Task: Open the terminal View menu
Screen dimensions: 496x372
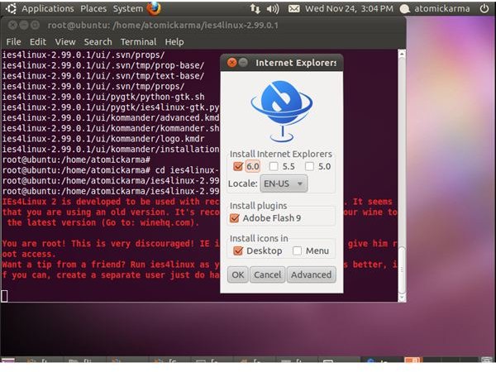Action: pyautogui.click(x=65, y=42)
